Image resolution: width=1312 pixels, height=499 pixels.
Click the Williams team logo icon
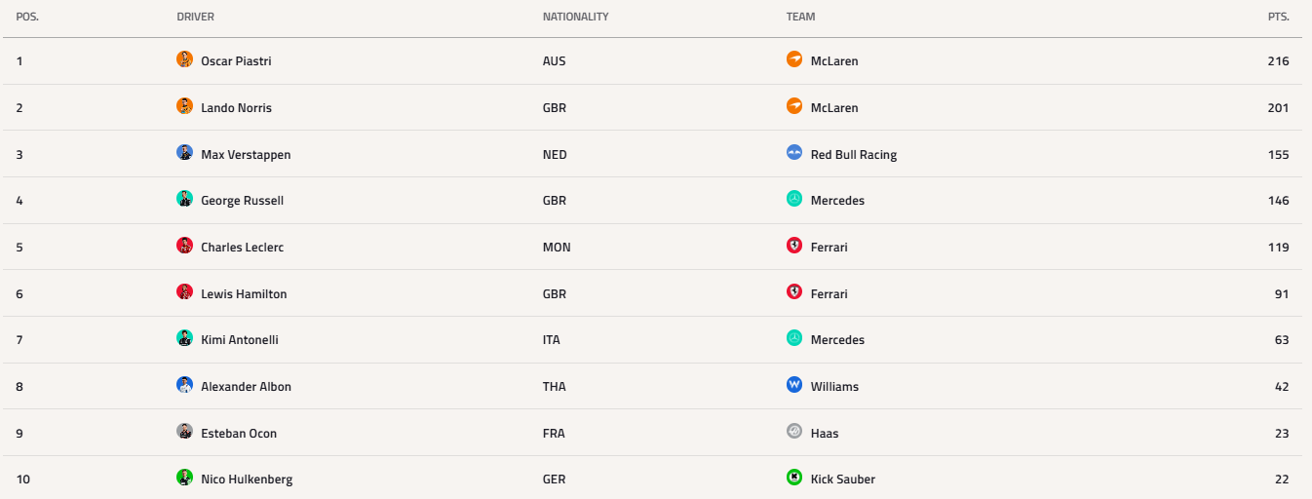(794, 385)
